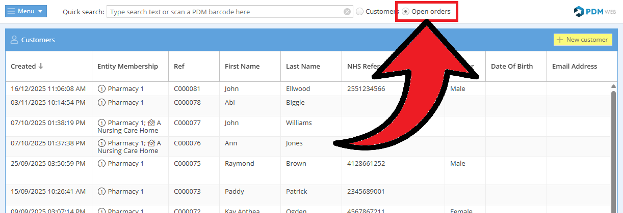The width and height of the screenshot is (623, 213).
Task: Click pharmacy icon in Raymond Brown's row
Action: [101, 164]
